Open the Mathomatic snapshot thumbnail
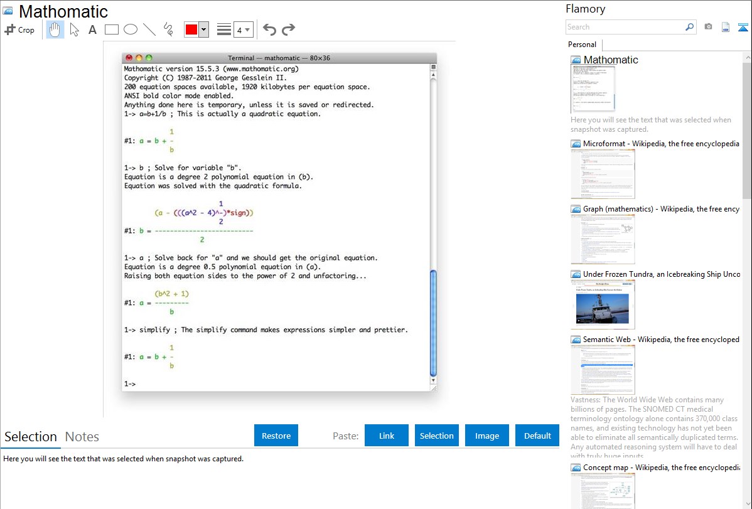The image size is (752, 509). (x=593, y=88)
